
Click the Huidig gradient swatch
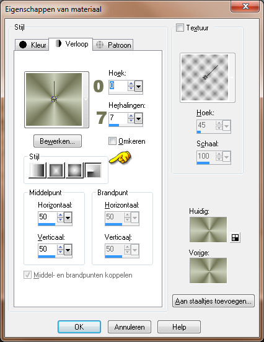click(x=208, y=229)
